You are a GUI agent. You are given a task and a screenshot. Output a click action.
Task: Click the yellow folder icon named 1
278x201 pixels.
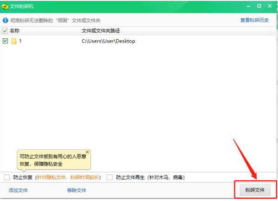14,41
